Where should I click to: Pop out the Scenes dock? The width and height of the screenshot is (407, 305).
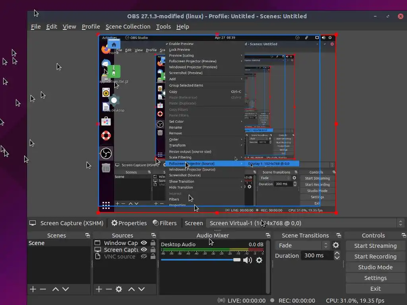pos(87,235)
